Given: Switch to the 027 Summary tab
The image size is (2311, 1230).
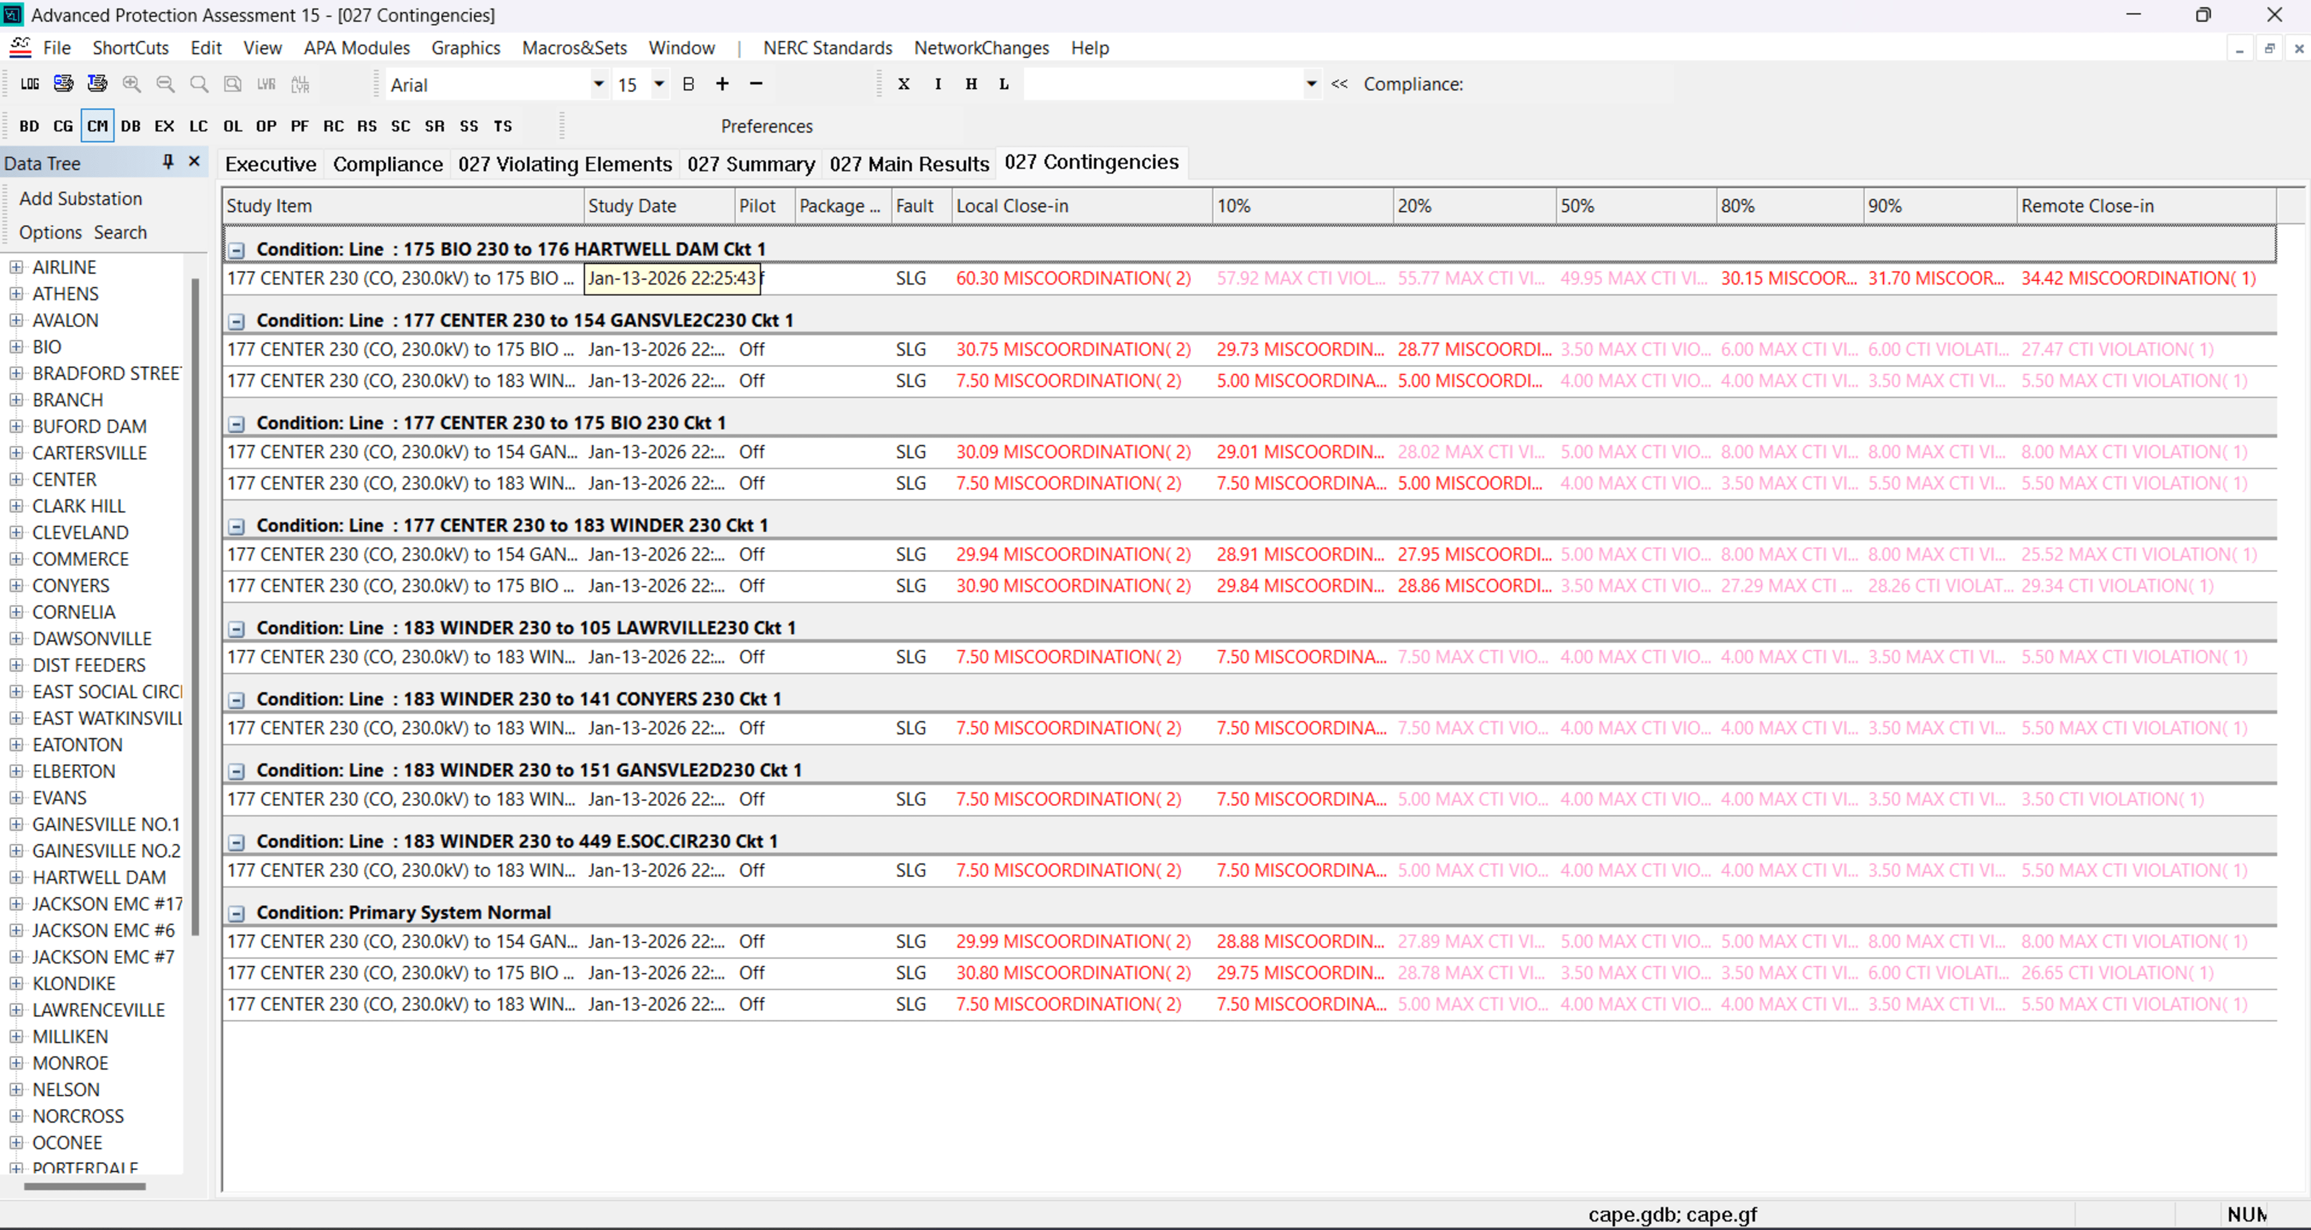Looking at the screenshot, I should click(751, 164).
